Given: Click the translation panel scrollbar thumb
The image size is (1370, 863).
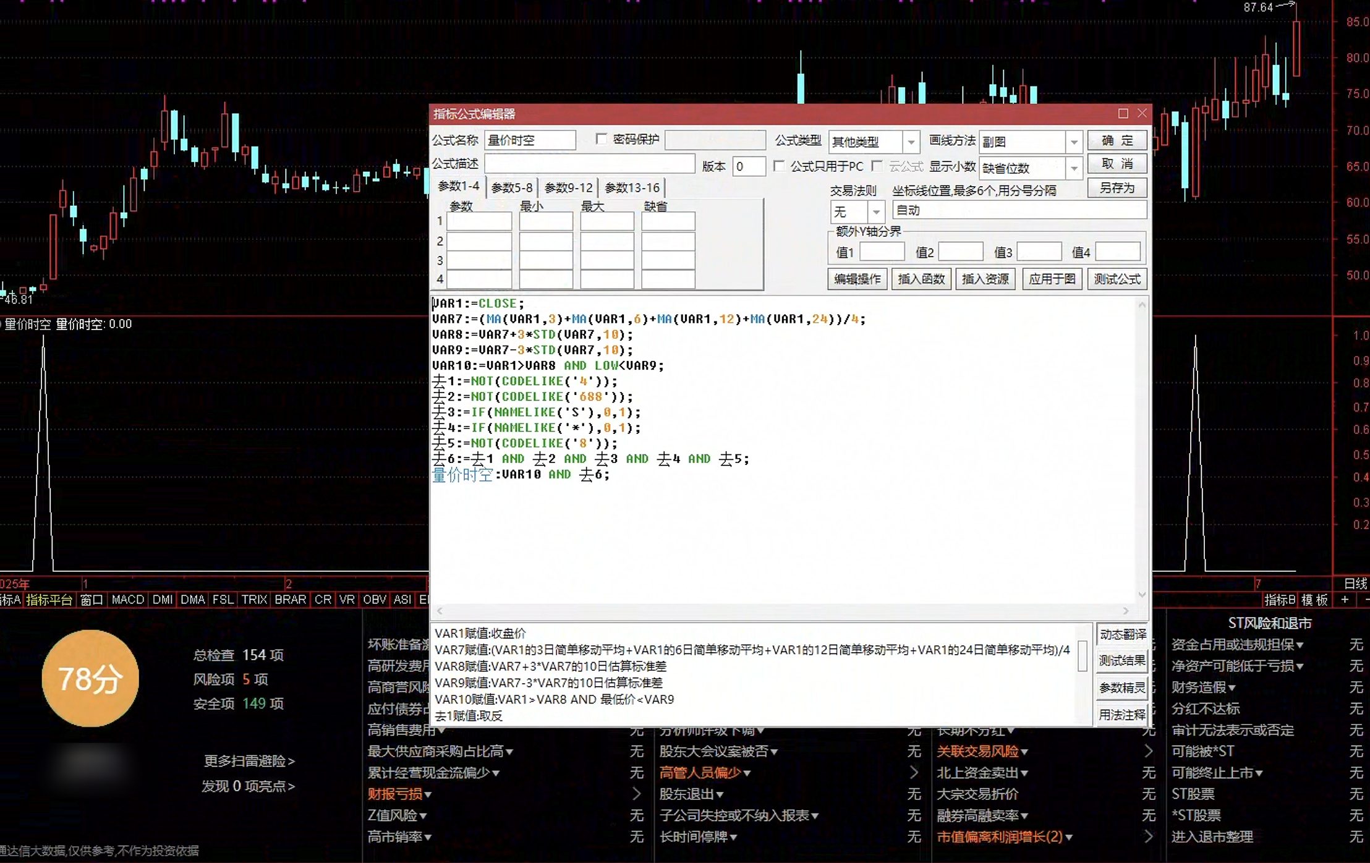Looking at the screenshot, I should click(x=1082, y=655).
